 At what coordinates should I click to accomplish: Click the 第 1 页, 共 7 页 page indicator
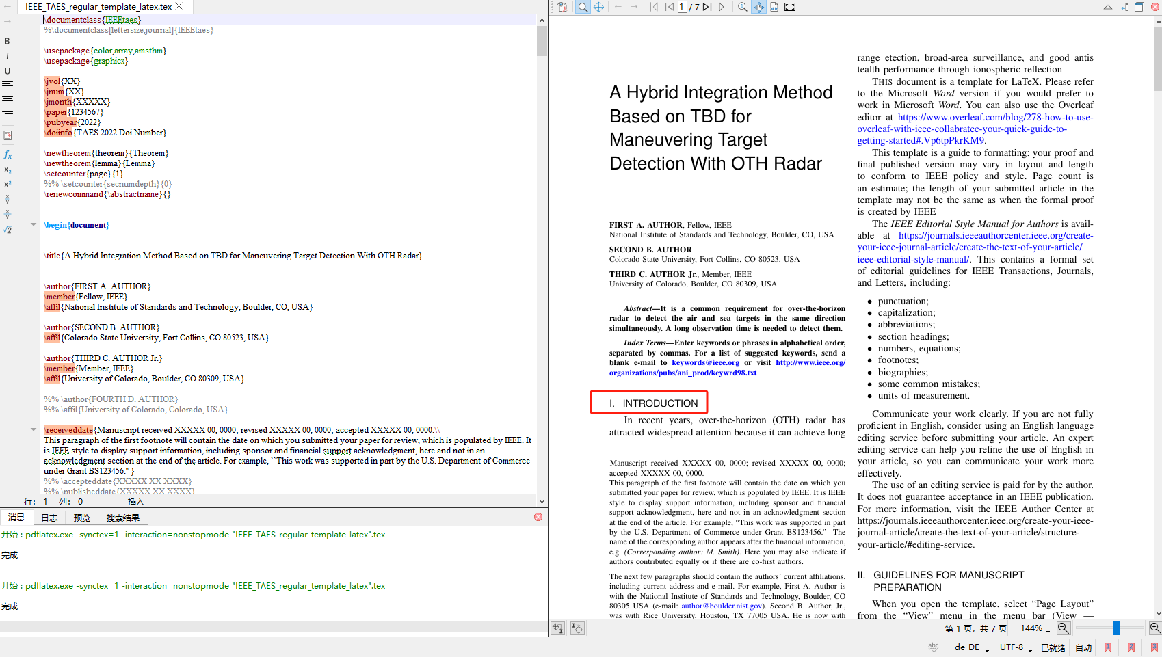tap(976, 628)
